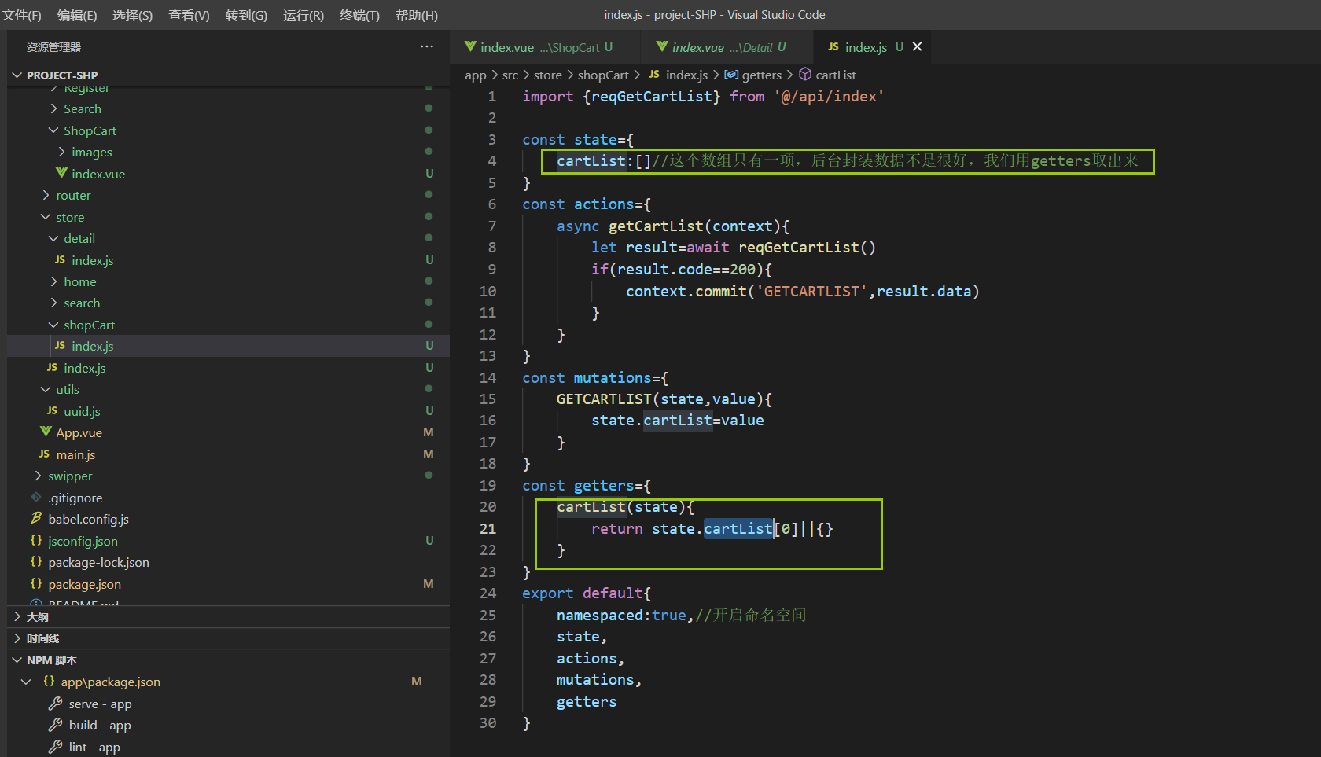Screen dimensions: 1321x757
Task: Open the 帮助(H) menu
Action: pos(417,15)
